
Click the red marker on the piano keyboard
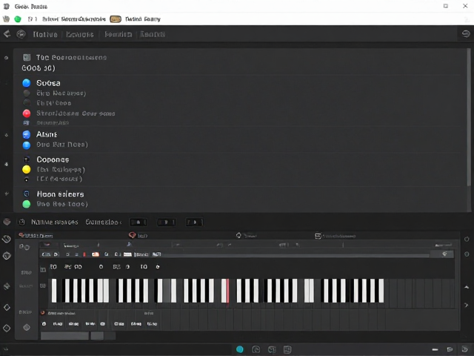(227, 291)
